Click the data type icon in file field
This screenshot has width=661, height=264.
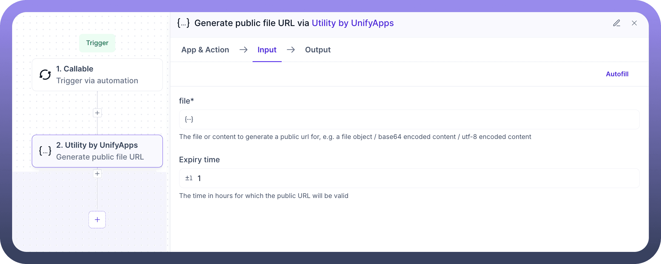[189, 119]
